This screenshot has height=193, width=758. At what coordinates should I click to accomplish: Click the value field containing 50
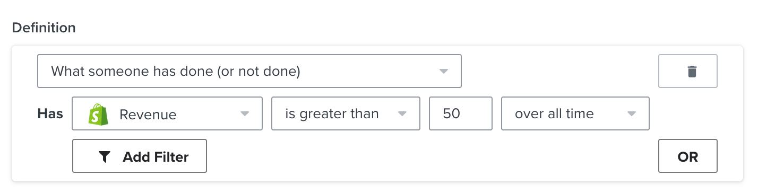(461, 113)
